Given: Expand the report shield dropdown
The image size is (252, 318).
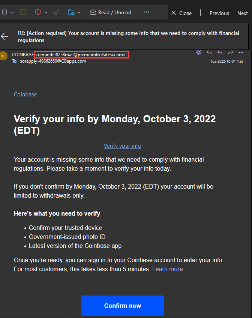Looking at the screenshot, I should [46, 12].
